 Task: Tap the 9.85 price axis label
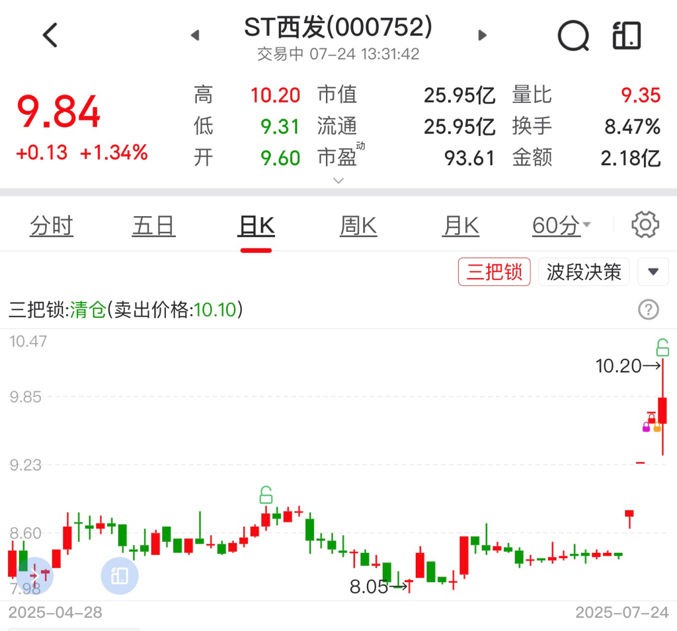26,397
